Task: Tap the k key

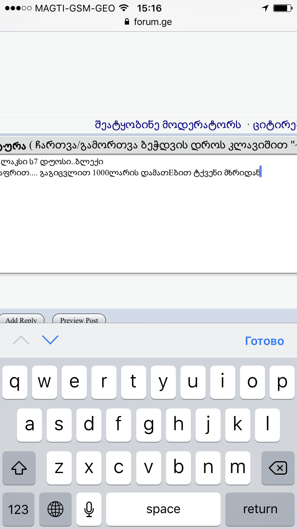Action: tap(238, 425)
